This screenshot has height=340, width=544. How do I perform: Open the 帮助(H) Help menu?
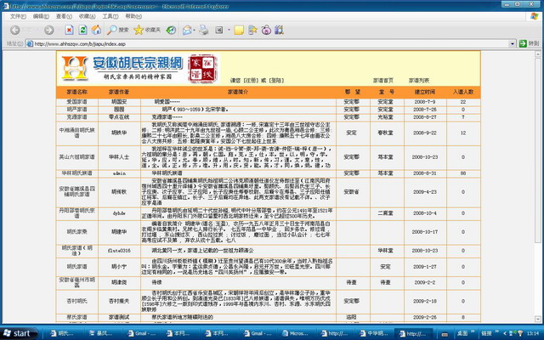[133, 16]
